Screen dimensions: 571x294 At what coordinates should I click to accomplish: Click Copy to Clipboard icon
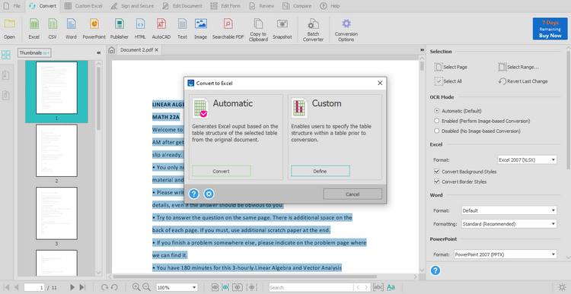coord(258,24)
